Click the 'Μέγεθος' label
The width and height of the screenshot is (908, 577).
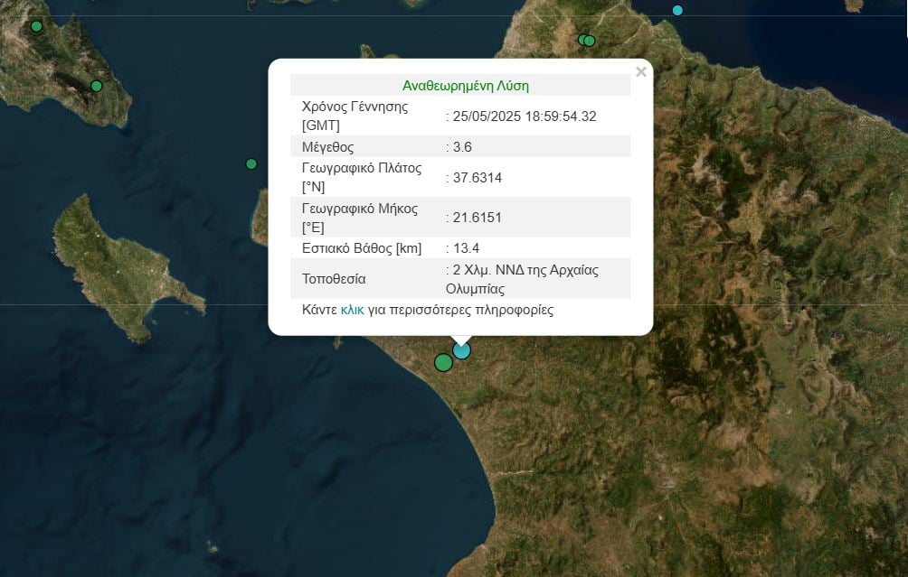point(327,147)
